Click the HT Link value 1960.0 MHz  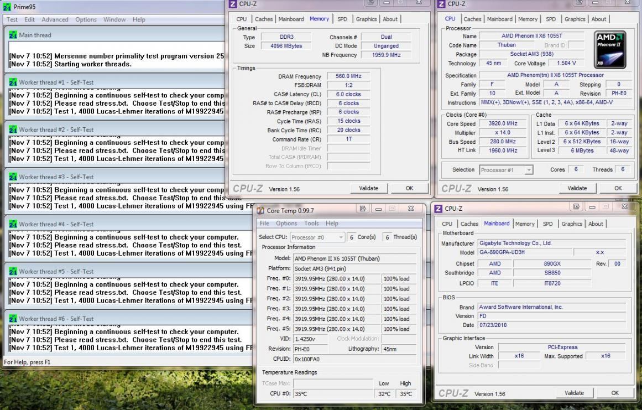[x=503, y=150]
